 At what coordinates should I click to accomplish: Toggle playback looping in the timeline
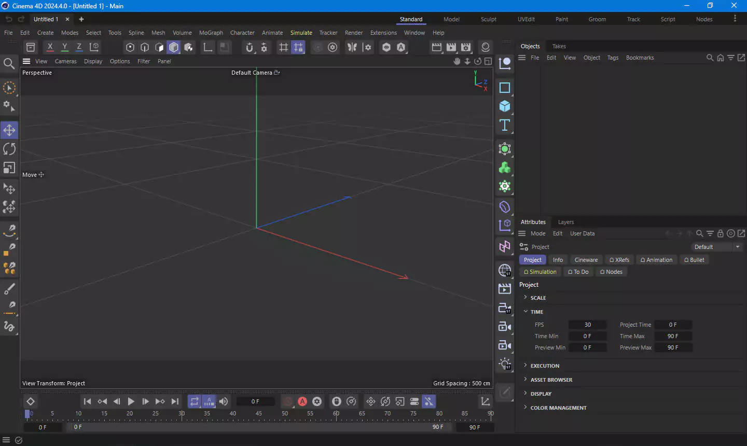194,401
